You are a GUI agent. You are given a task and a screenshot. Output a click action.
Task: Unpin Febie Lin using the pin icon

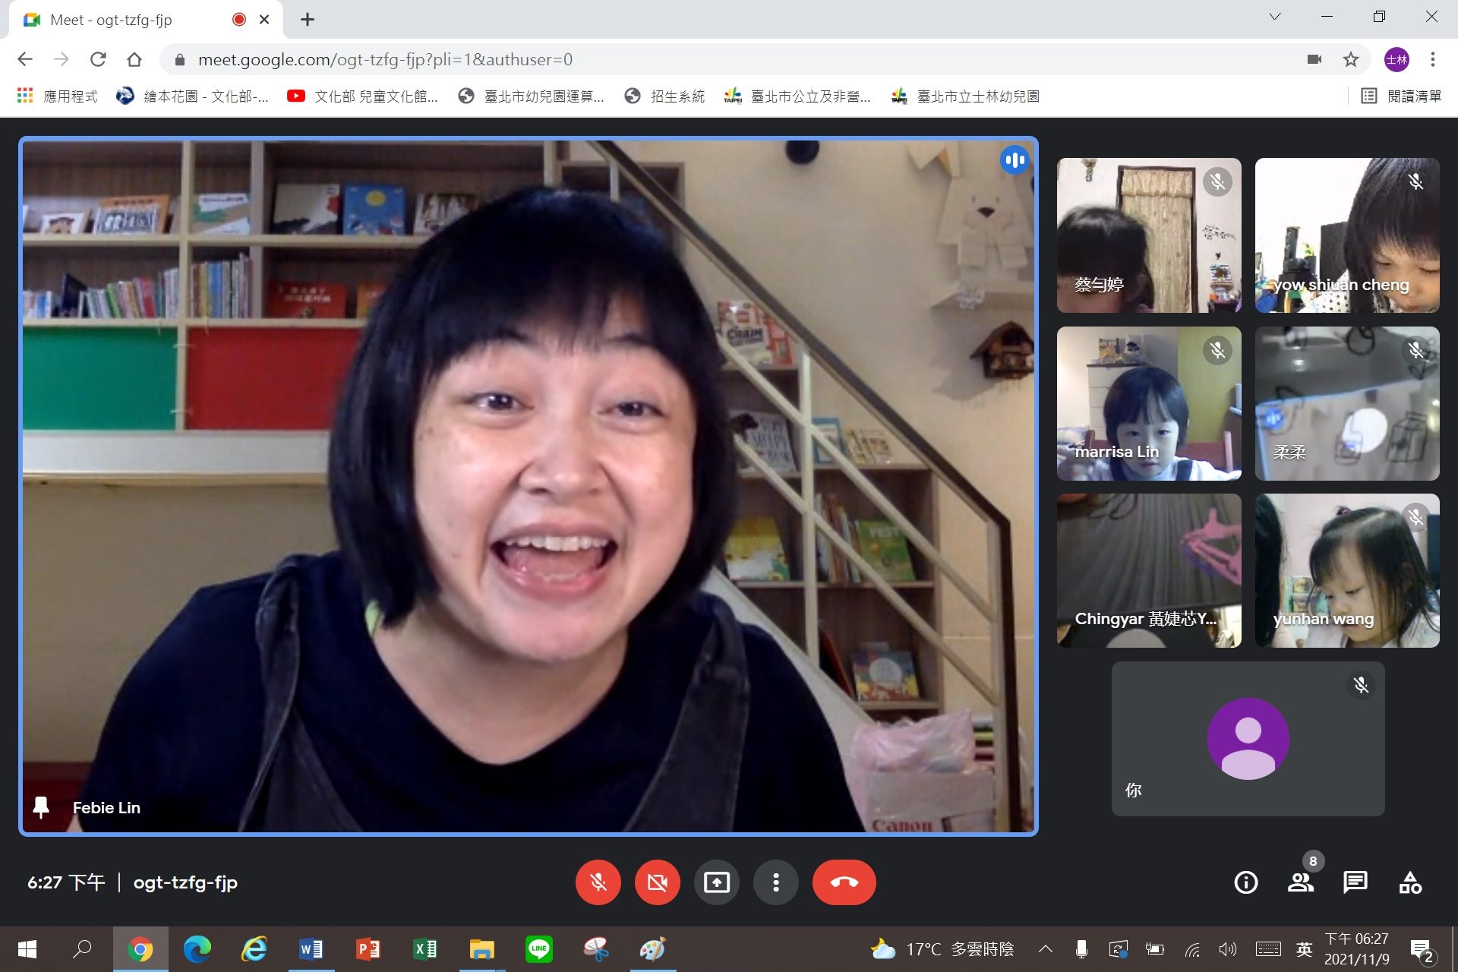(x=41, y=807)
